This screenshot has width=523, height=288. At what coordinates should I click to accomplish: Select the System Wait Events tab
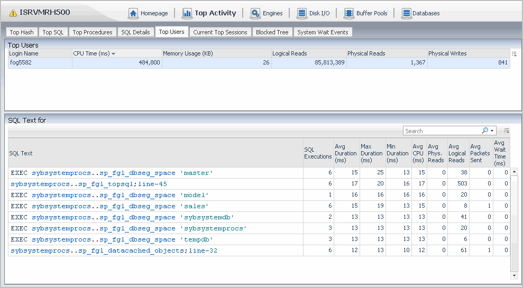323,32
